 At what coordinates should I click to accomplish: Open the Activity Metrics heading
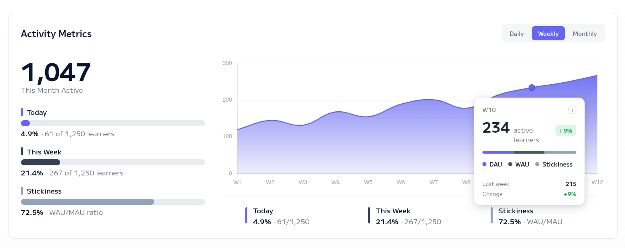click(x=56, y=34)
